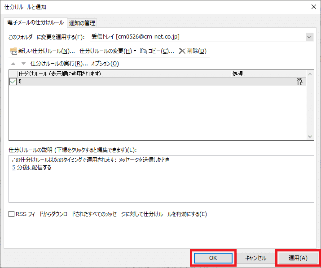Viewport: 321px width, 268px height.
Task: Click the delete X icon
Action: 182,51
